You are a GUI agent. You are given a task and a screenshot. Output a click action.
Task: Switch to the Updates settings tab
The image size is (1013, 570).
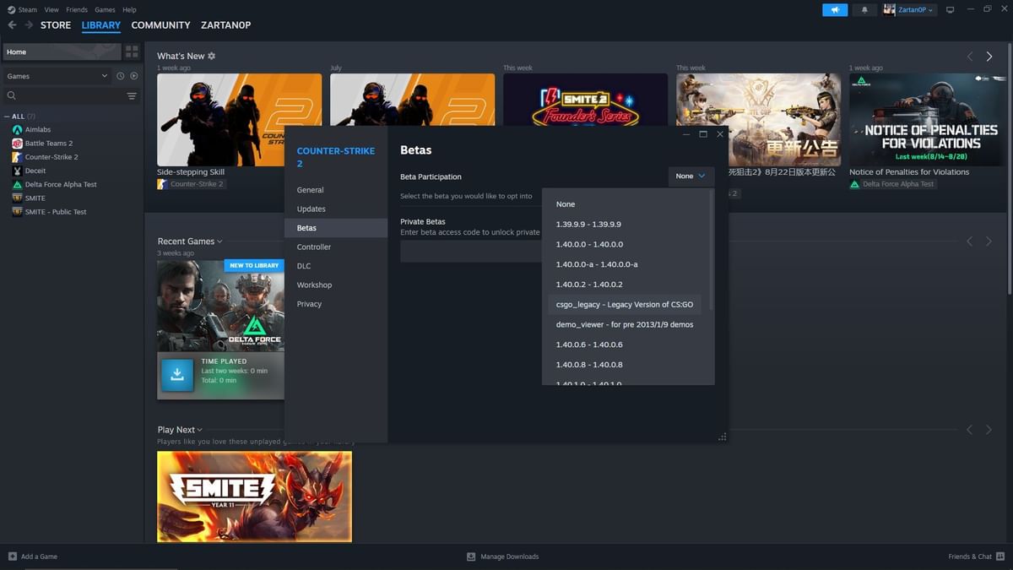311,209
